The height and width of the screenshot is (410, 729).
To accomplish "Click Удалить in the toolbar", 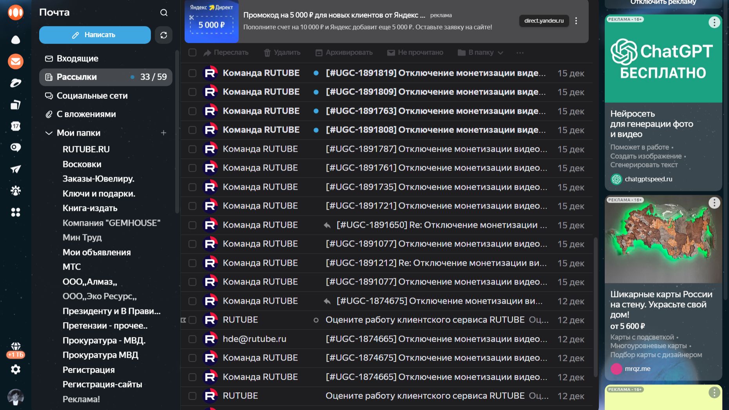I will point(282,53).
